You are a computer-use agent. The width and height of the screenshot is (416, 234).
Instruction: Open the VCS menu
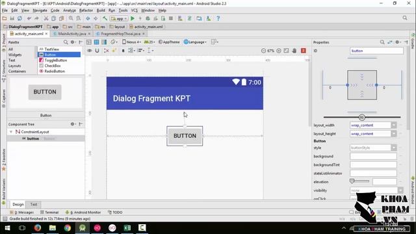point(135,10)
